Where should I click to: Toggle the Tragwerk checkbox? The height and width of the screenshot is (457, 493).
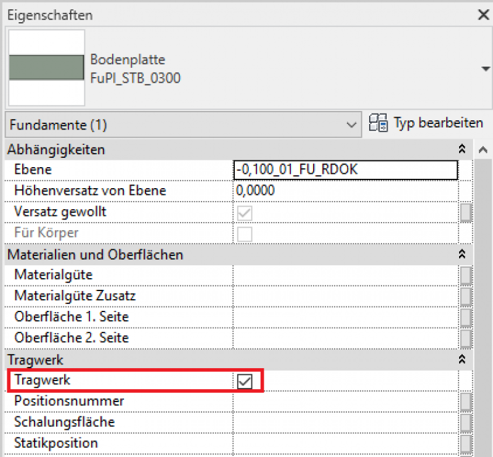(245, 382)
